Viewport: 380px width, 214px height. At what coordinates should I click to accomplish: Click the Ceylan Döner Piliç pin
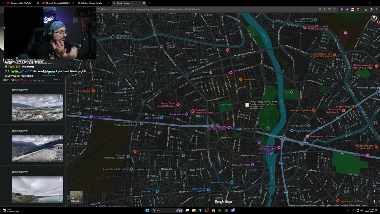click(232, 182)
